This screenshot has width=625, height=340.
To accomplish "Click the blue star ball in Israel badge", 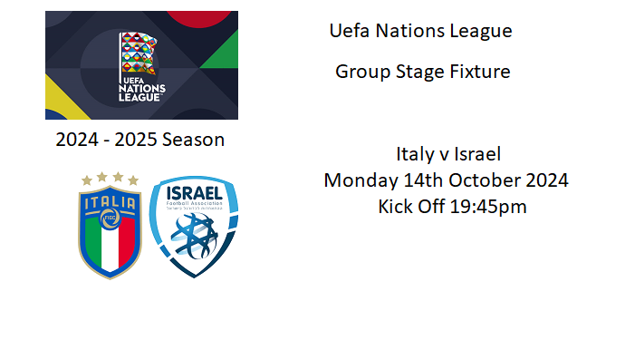I will (x=194, y=237).
